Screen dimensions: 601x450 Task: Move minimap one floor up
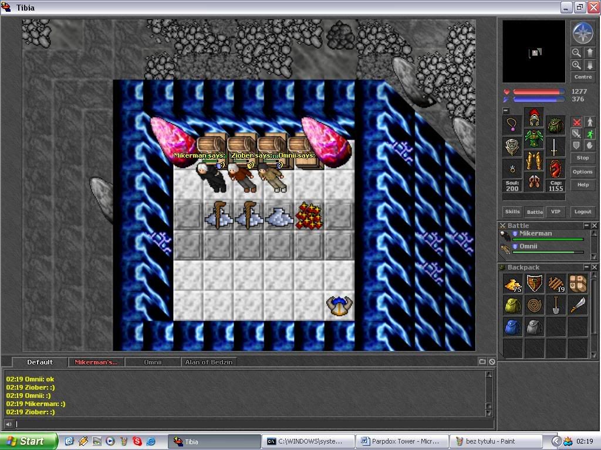point(589,52)
